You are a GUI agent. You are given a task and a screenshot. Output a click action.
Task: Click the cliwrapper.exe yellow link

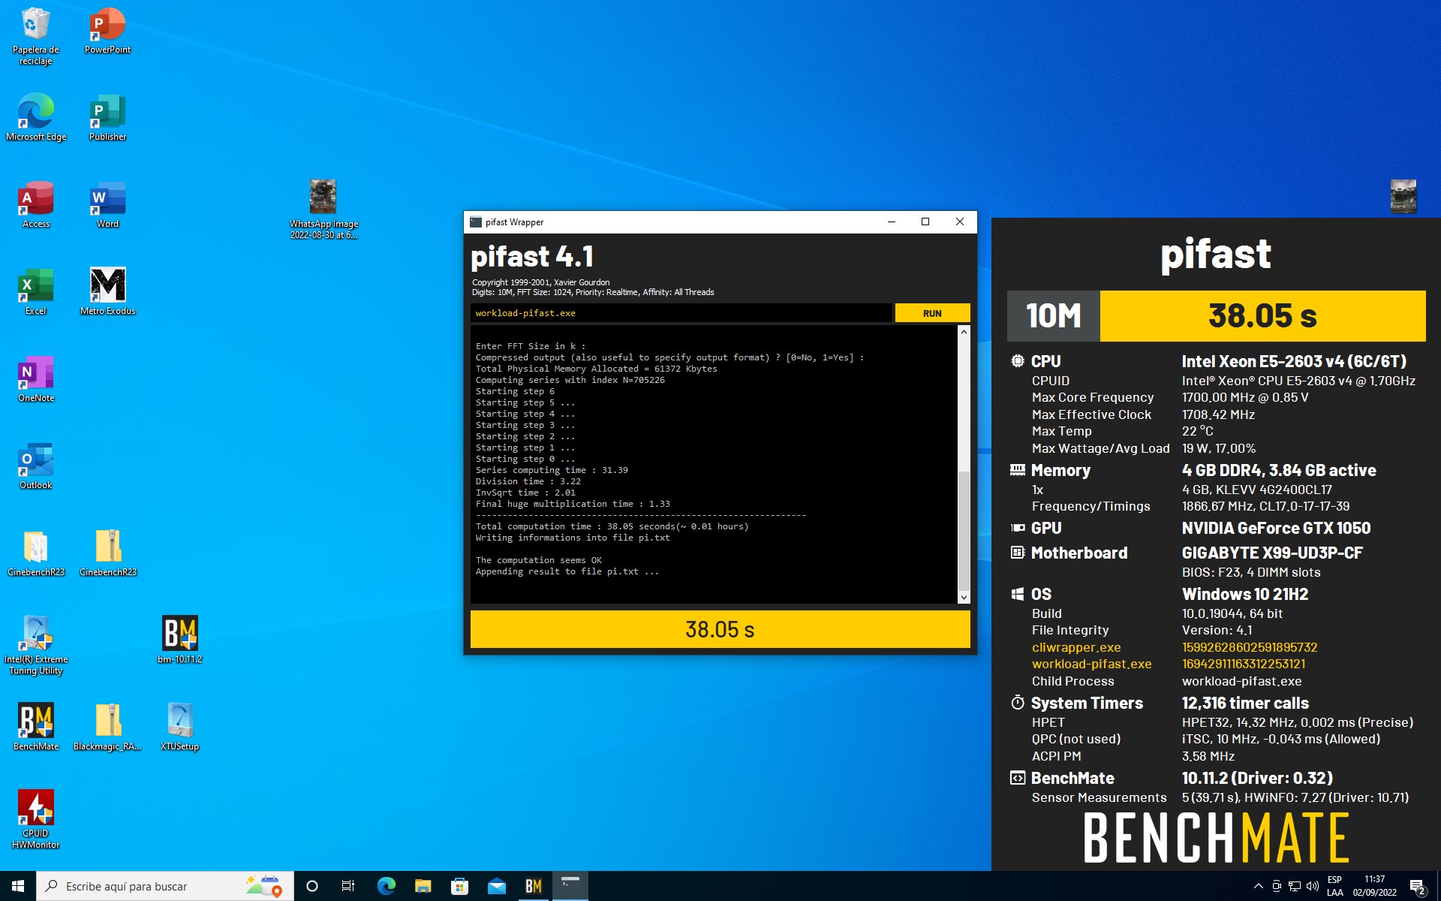pyautogui.click(x=1076, y=647)
